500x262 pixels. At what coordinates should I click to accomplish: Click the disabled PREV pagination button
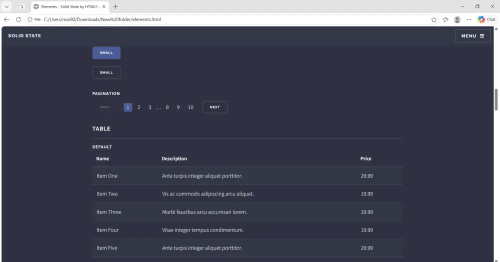[x=105, y=107]
